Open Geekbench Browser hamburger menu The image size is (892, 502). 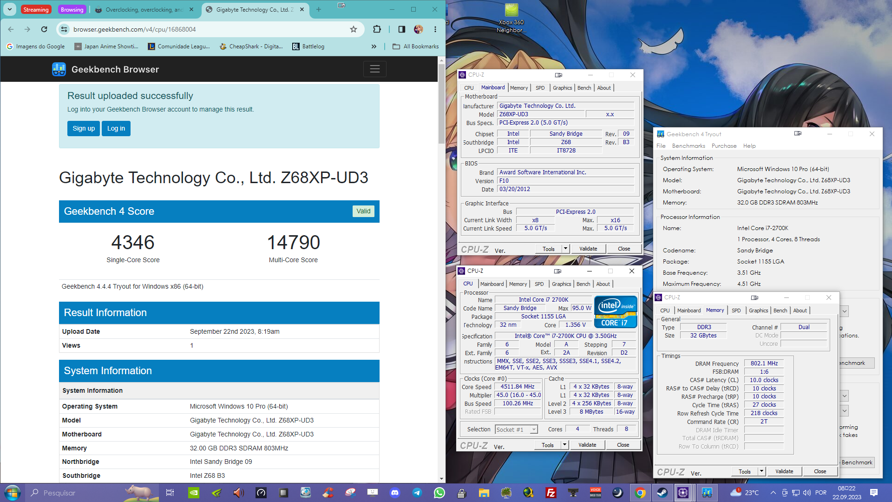tap(375, 69)
